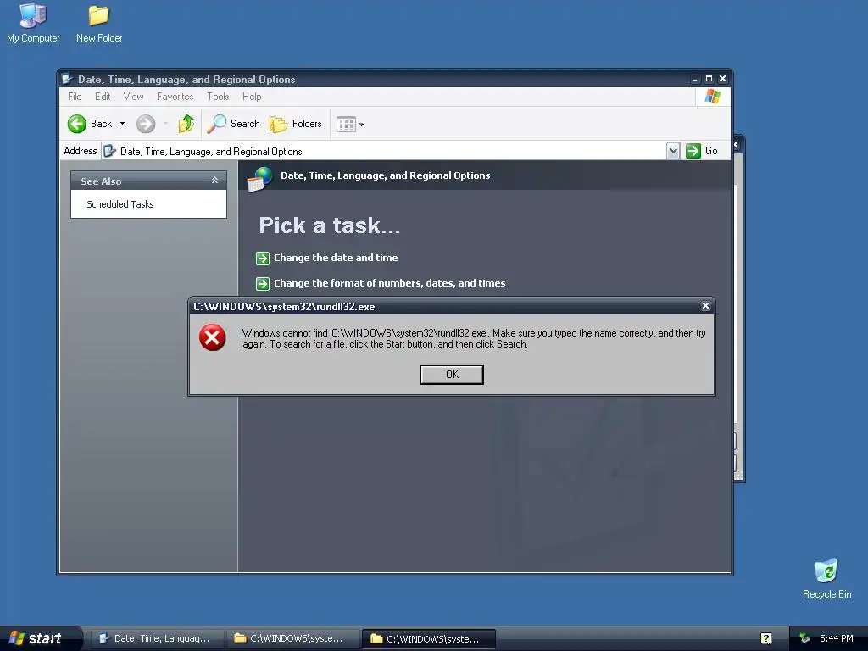Open My Computer desktop icon

[33, 24]
